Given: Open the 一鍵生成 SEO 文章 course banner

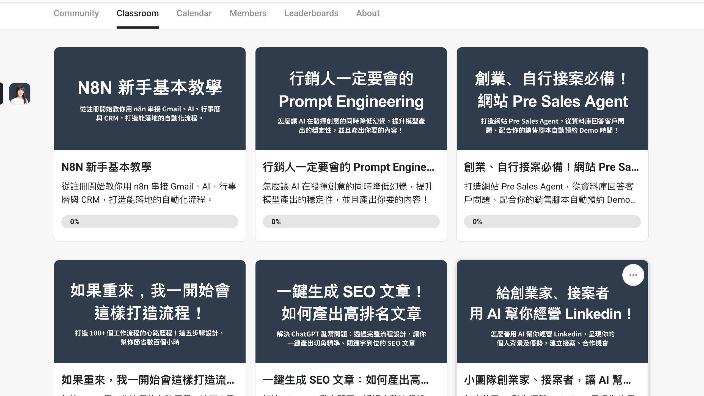Looking at the screenshot, I should click(351, 311).
